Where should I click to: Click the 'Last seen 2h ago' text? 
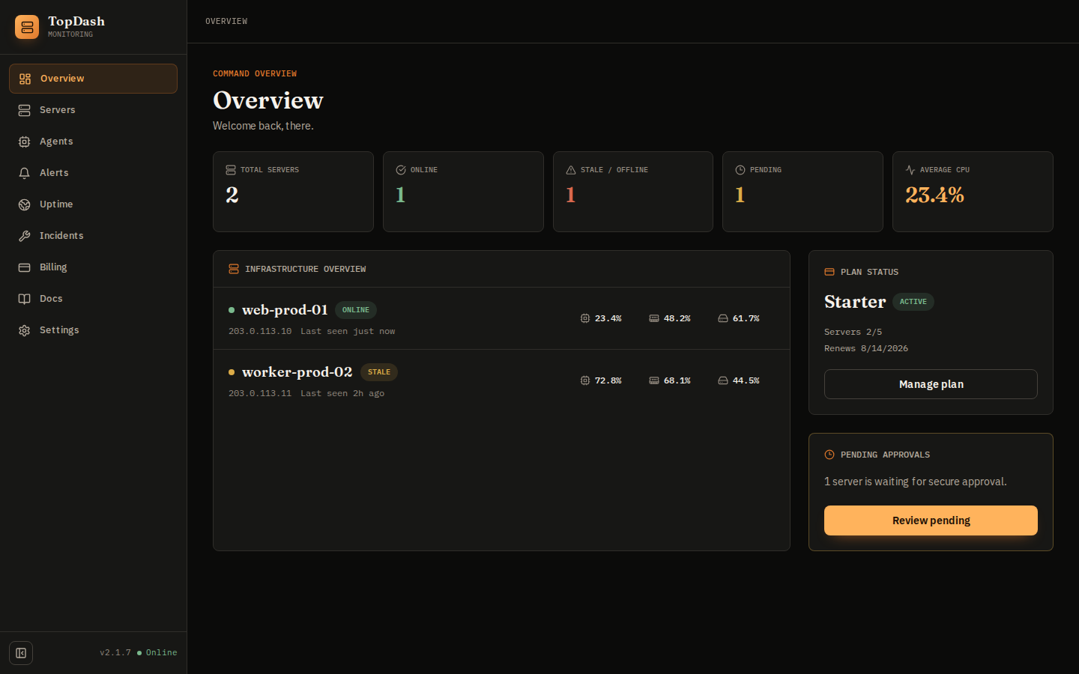click(342, 393)
